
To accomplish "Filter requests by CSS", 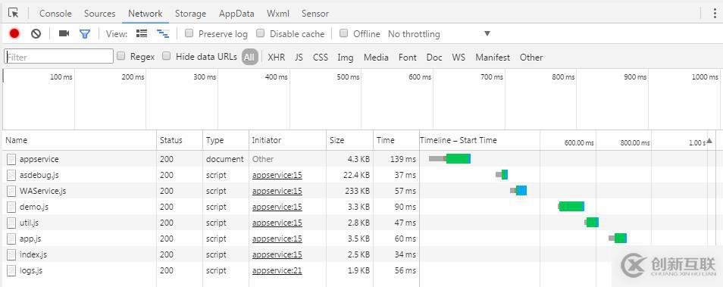I will (321, 57).
